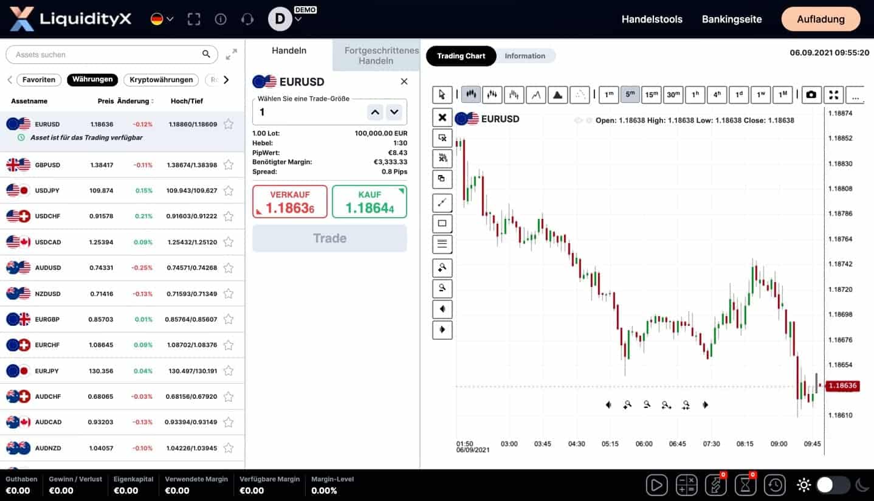The height and width of the screenshot is (501, 874).
Task: Select the horizontal lines tool
Action: coord(442,244)
